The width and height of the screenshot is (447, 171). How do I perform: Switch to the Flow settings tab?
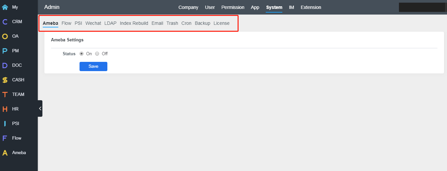tap(66, 23)
